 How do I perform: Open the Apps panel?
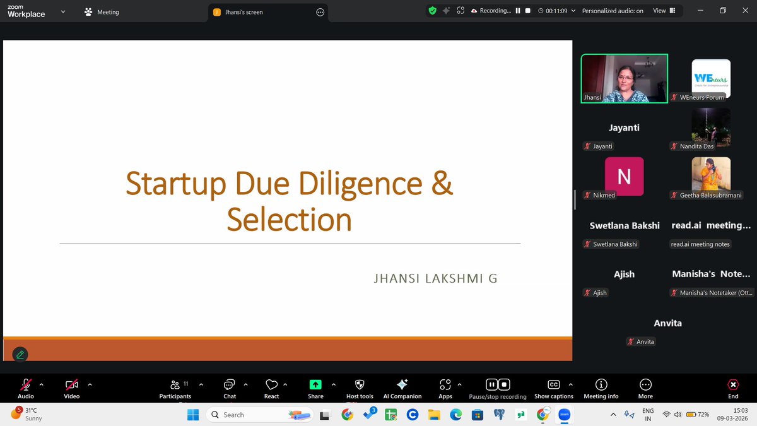445,388
